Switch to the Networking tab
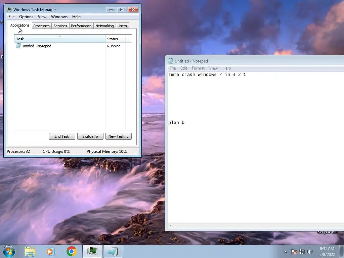This screenshot has width=344, height=258. (104, 26)
